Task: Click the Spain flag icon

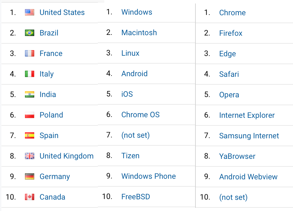Action: 30,135
